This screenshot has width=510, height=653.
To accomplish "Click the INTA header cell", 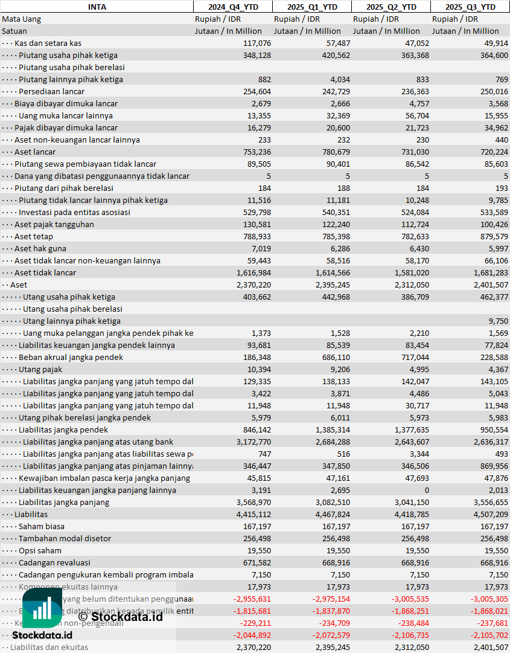I will pyautogui.click(x=97, y=7).
